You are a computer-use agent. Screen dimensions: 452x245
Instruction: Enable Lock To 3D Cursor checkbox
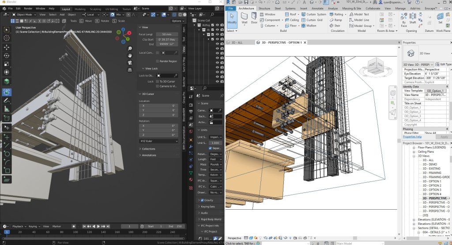(x=158, y=82)
